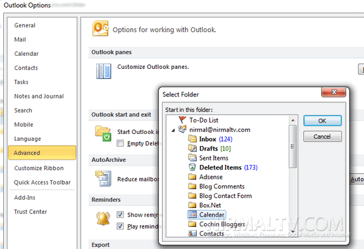Close the Select Folder dialog

(334, 92)
